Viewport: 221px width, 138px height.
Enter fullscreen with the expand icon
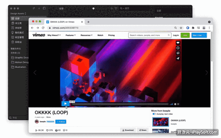pos(178,104)
